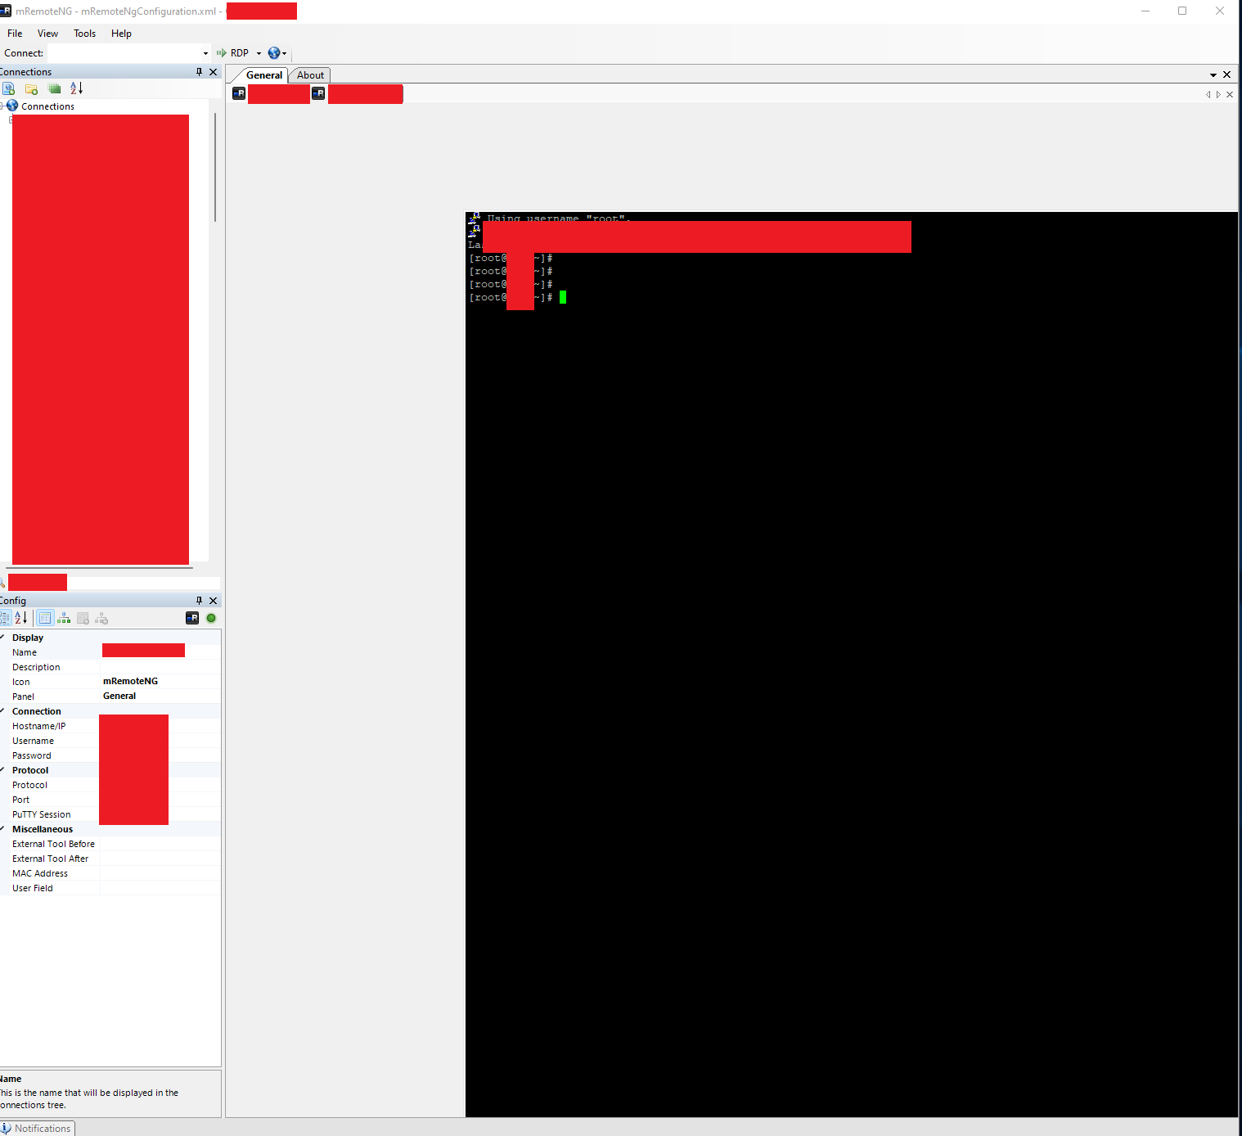Sort Config properties alphabetically

pos(20,618)
